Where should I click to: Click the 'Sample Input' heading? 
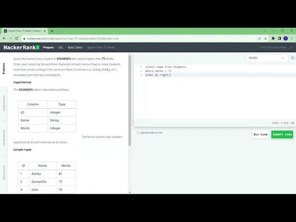22,150
